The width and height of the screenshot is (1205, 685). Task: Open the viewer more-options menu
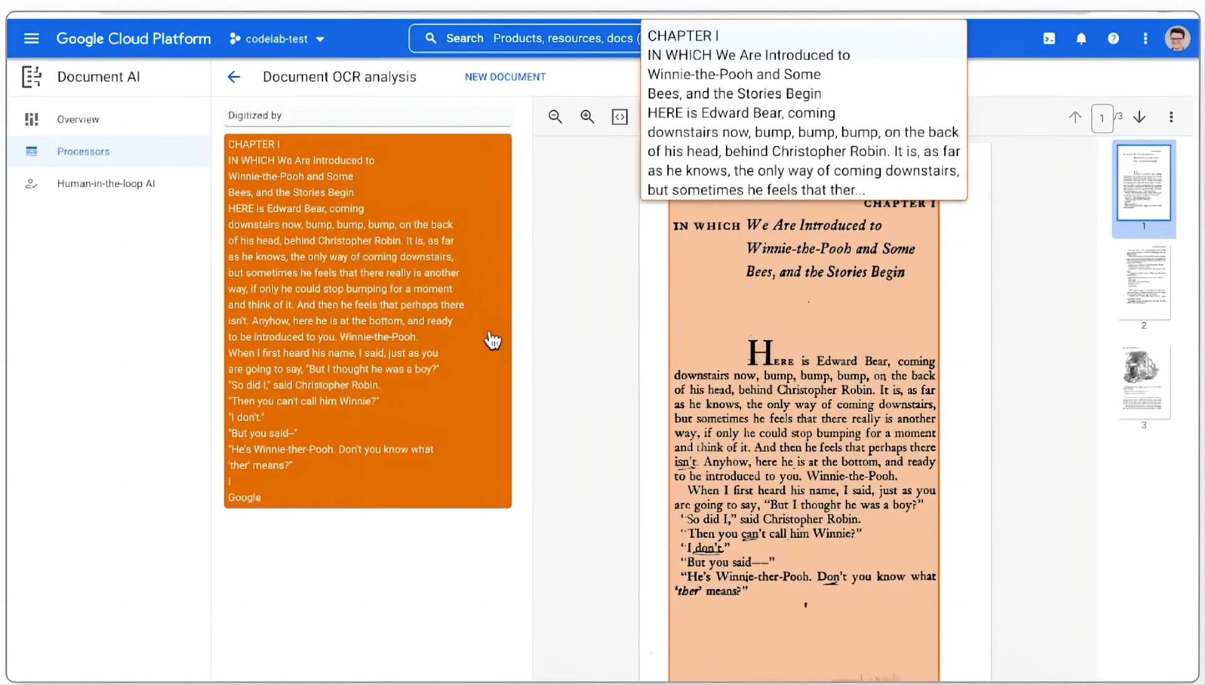click(1171, 117)
